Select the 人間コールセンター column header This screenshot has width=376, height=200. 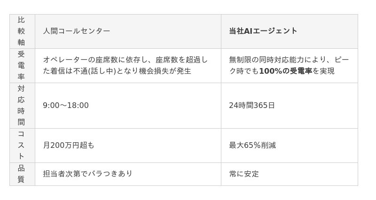pyautogui.click(x=128, y=31)
